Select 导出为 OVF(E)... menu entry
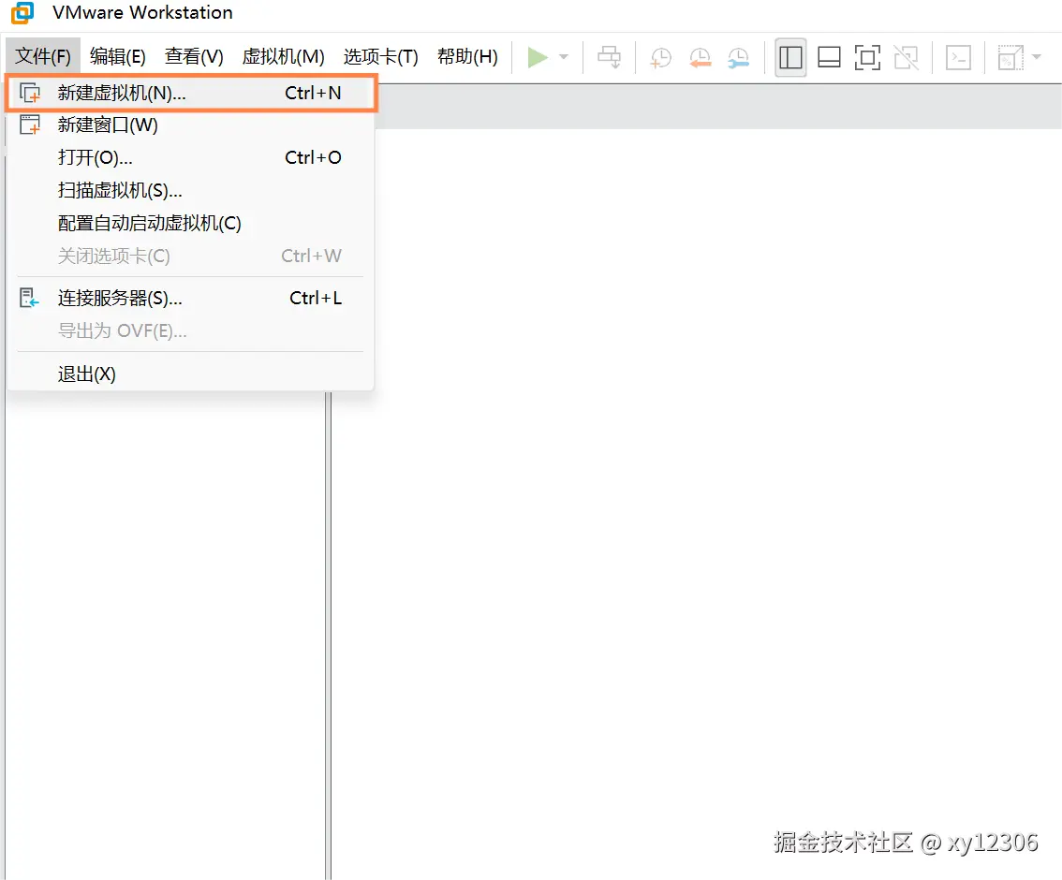Screen dimensions: 1062x880 coord(191,331)
